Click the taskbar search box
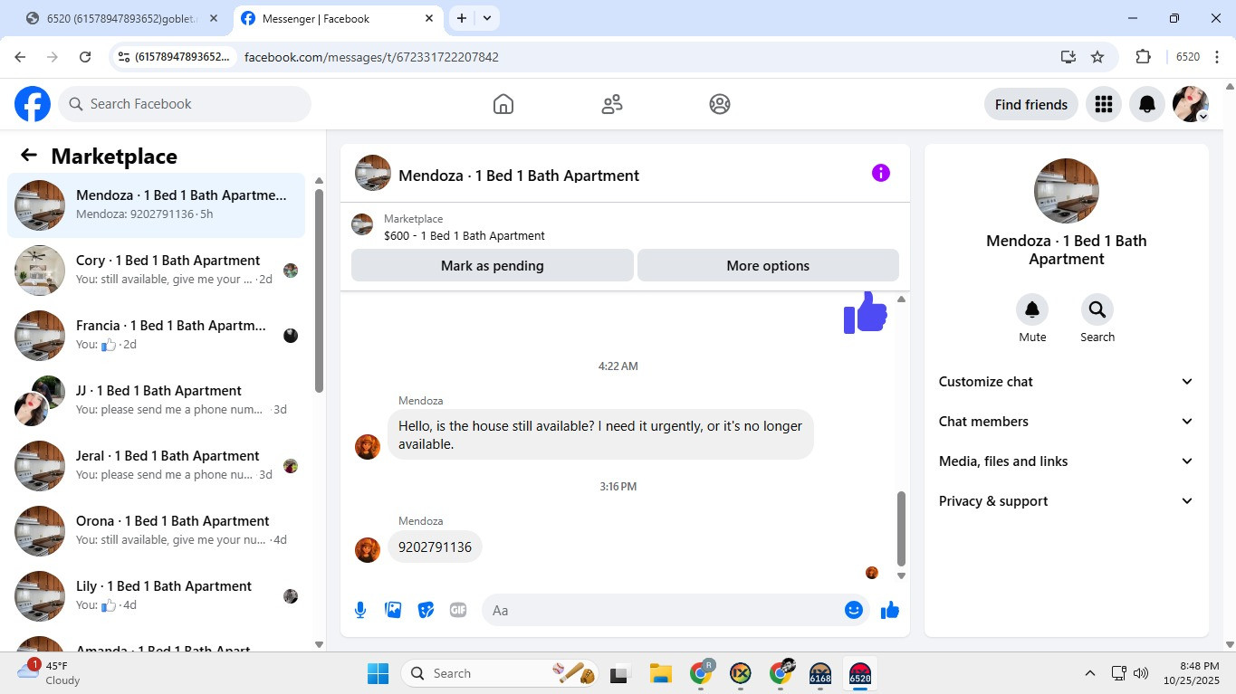Screen dimensions: 1236x694 tap(501, 673)
